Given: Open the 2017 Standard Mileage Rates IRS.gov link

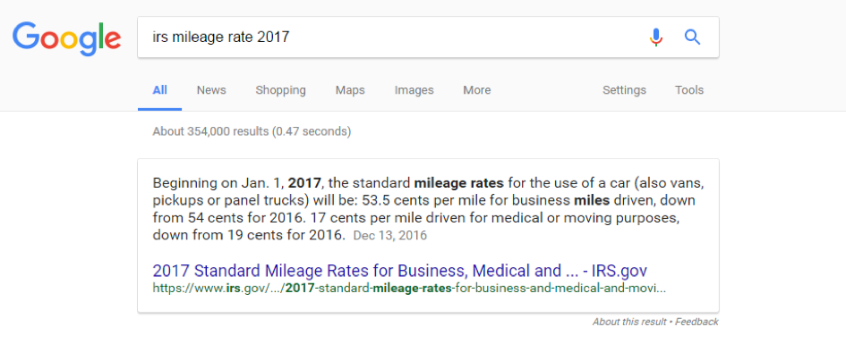Looking at the screenshot, I should click(400, 270).
